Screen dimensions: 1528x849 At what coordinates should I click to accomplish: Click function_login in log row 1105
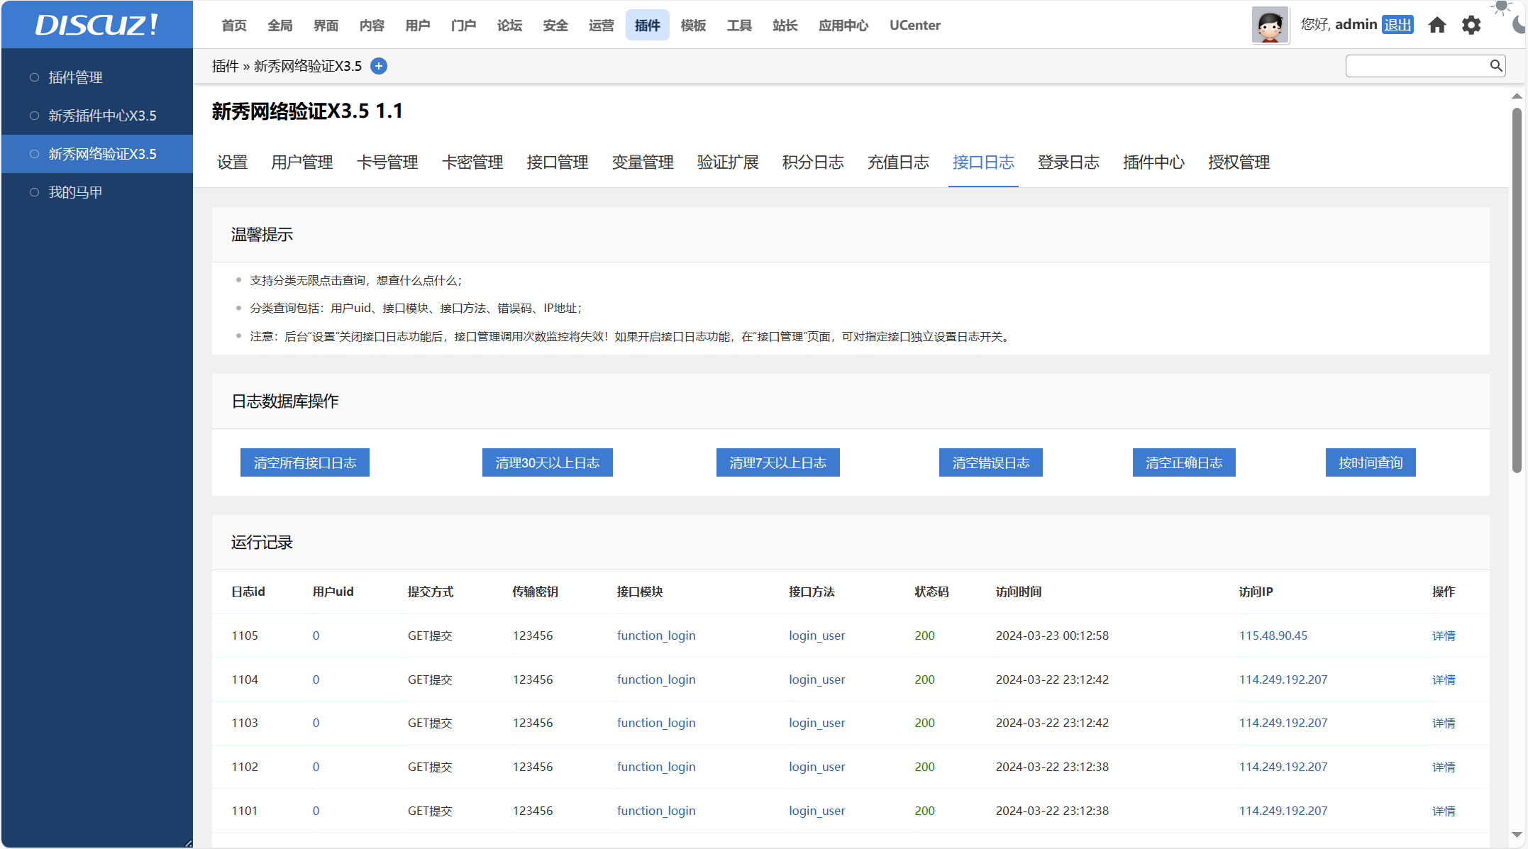click(x=656, y=636)
